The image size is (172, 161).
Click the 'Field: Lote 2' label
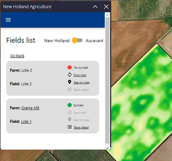click(x=21, y=84)
